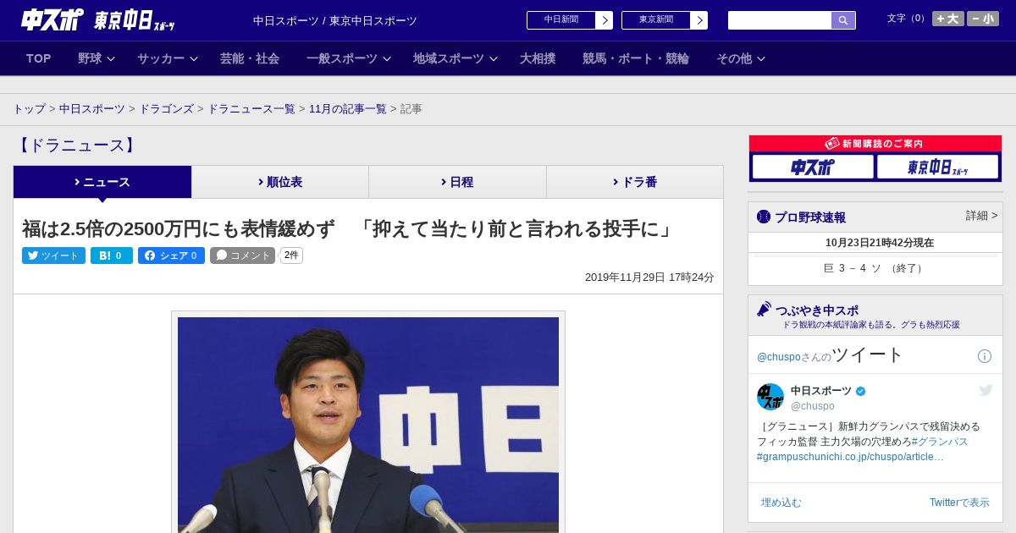Click the magnifier search button
Viewport: 1016px width, 533px height.
[x=843, y=20]
